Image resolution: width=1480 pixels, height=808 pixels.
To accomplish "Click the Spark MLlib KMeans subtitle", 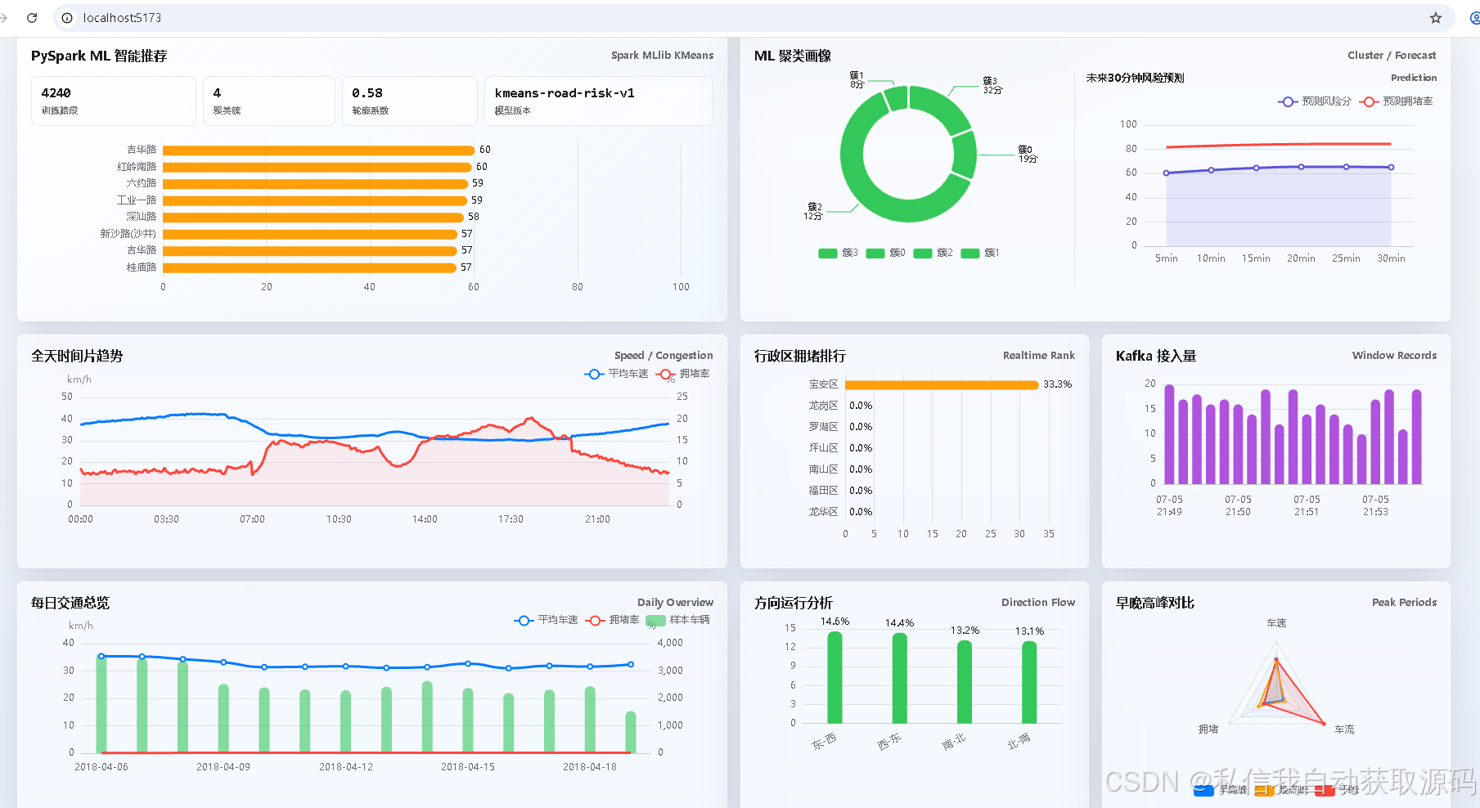I will coord(662,56).
